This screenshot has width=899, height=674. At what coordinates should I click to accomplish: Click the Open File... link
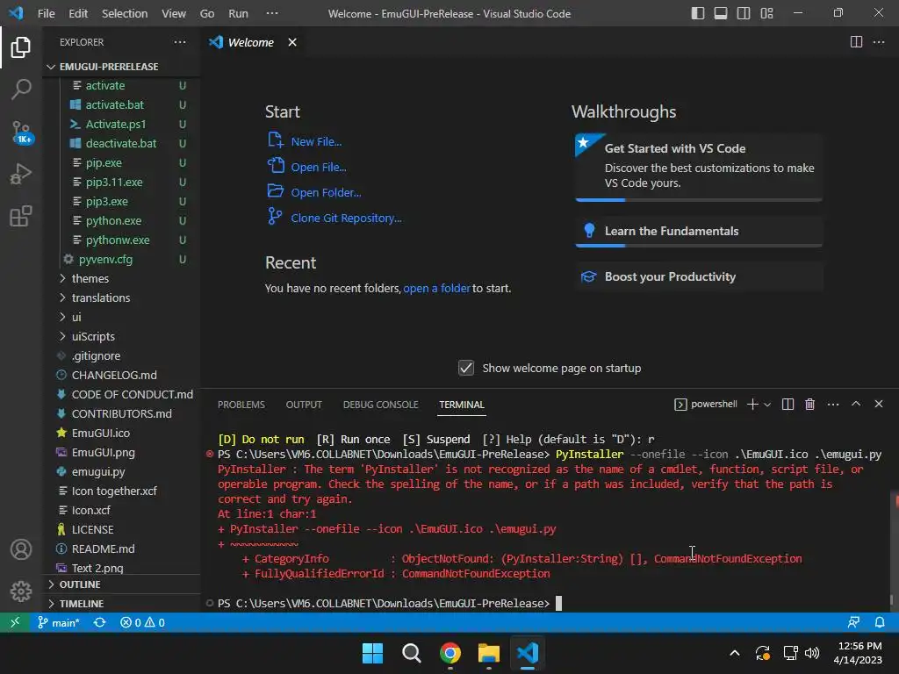pyautogui.click(x=318, y=168)
